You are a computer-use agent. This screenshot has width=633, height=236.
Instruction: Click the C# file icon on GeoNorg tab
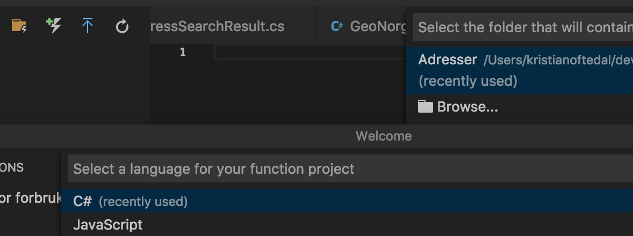click(x=337, y=26)
